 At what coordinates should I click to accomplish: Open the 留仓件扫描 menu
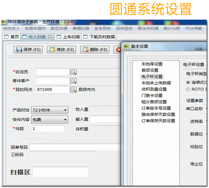(x=148, y=28)
